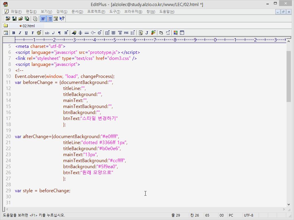Image resolution: width=294 pixels, height=220 pixels.
Task: Click the FTP open remote file icon
Action: pos(8,19)
